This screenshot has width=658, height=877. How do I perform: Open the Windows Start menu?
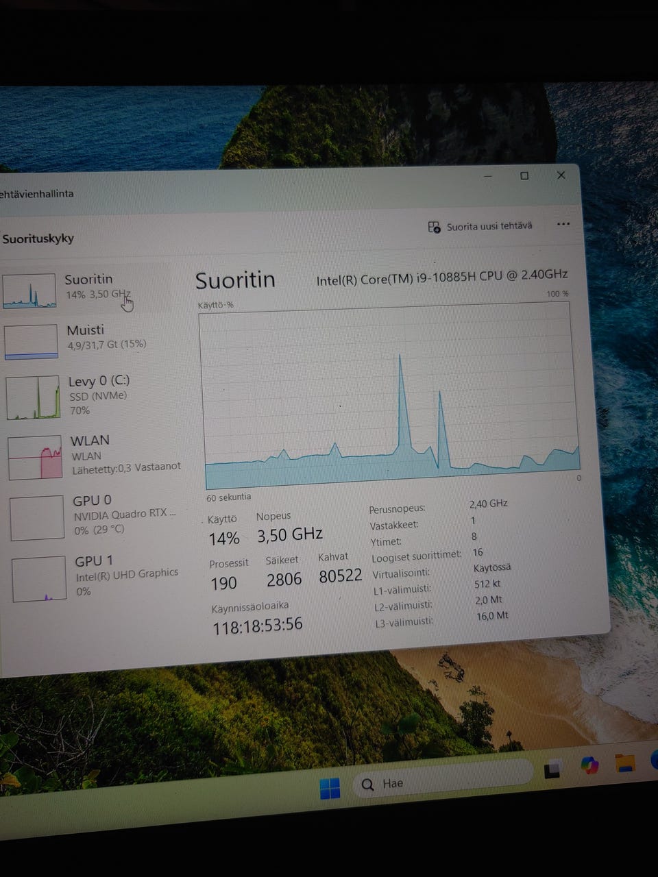pos(330,788)
